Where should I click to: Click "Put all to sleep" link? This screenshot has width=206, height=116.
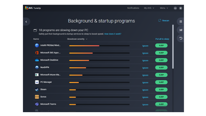(x=162, y=39)
